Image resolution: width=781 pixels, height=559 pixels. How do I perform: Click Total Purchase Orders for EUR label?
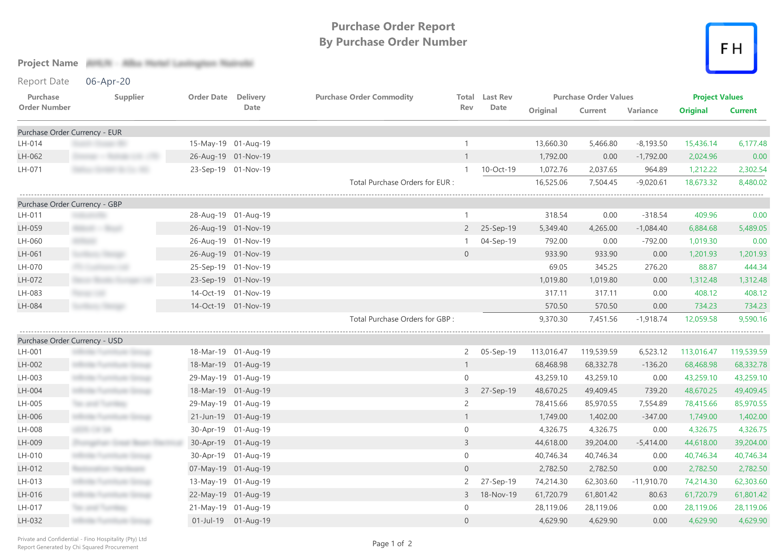402,182
